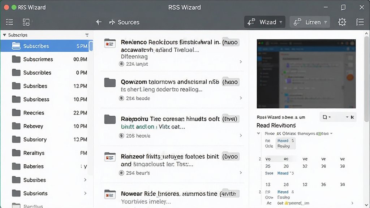Viewport: 370px width, 208px height.
Task: Expand the chevron on the 23A lanjat row
Action: (x=241, y=62)
